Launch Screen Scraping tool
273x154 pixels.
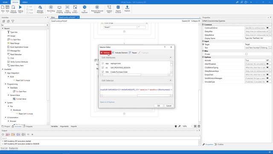59,7
